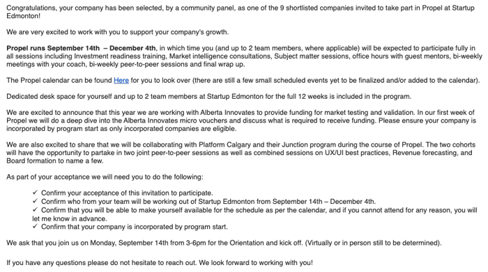Click the 'Confirm your acceptance of this invitation' item
488x272 pixels.
127,193
